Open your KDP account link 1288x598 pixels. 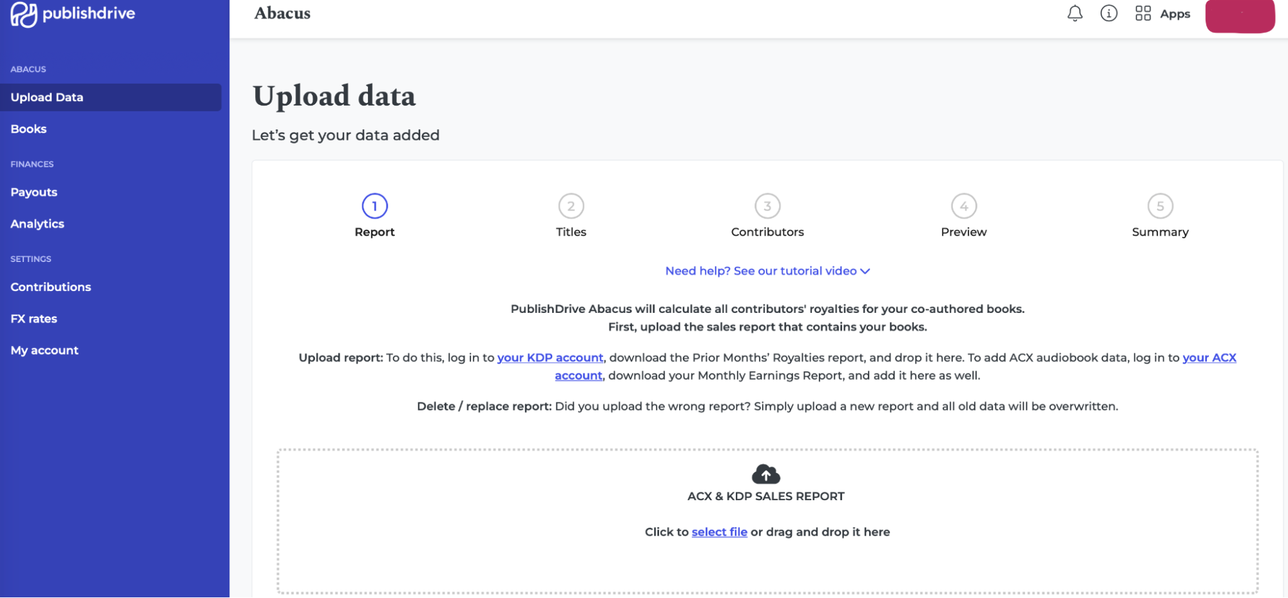point(550,357)
